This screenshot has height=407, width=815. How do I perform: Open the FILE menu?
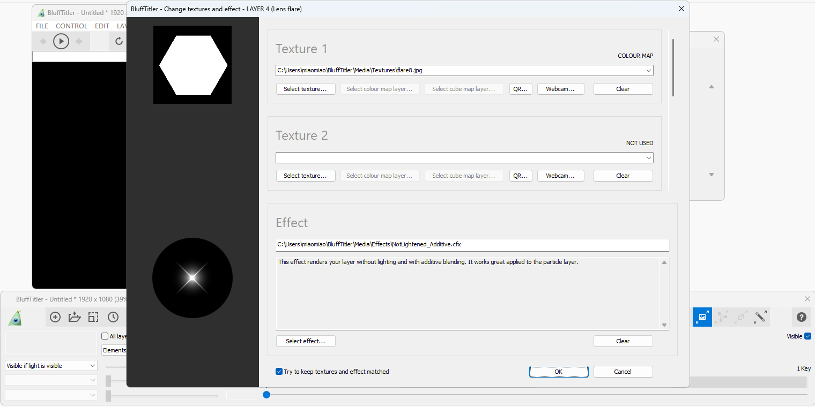click(42, 26)
